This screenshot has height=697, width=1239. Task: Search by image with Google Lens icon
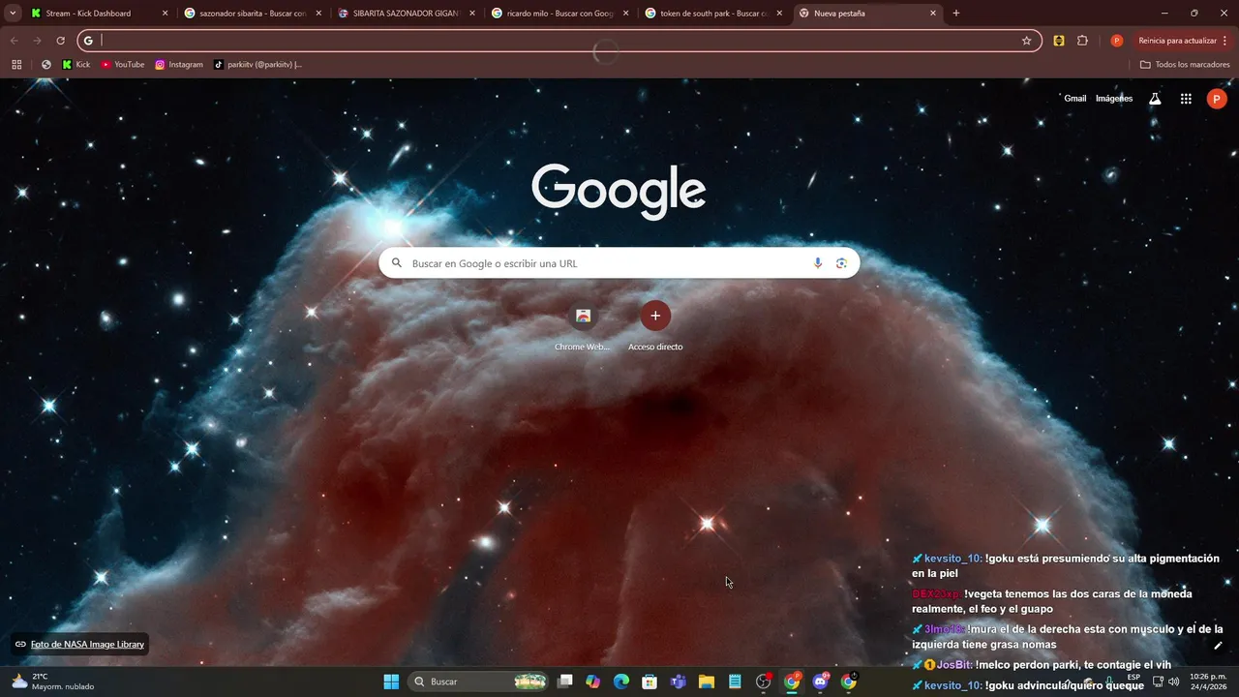[x=841, y=263]
